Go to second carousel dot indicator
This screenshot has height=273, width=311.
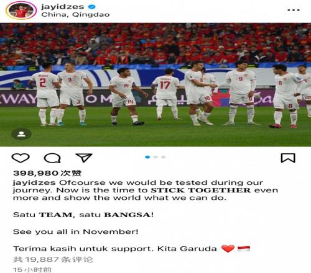pyautogui.click(x=155, y=157)
